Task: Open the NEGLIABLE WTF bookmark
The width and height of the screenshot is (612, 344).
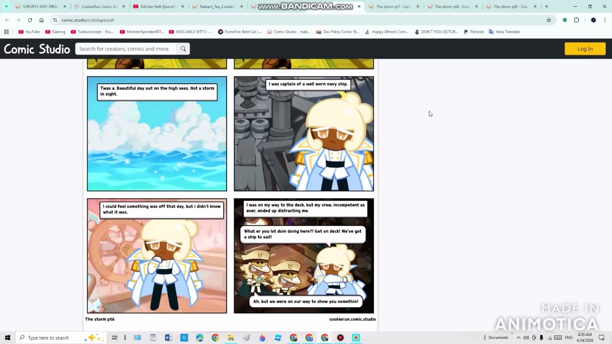Action: (x=191, y=32)
